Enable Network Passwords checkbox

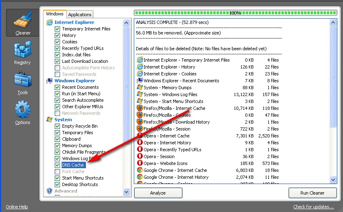click(x=57, y=113)
